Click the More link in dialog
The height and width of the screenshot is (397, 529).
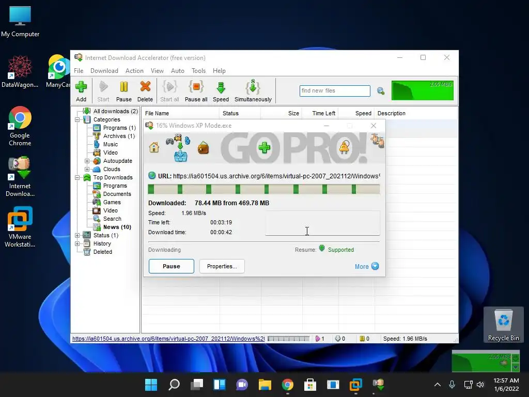362,266
